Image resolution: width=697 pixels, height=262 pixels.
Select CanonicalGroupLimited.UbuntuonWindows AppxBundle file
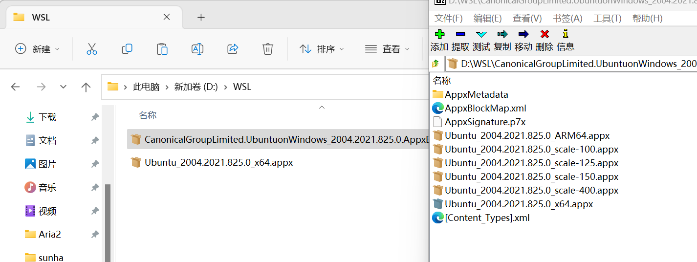point(278,139)
